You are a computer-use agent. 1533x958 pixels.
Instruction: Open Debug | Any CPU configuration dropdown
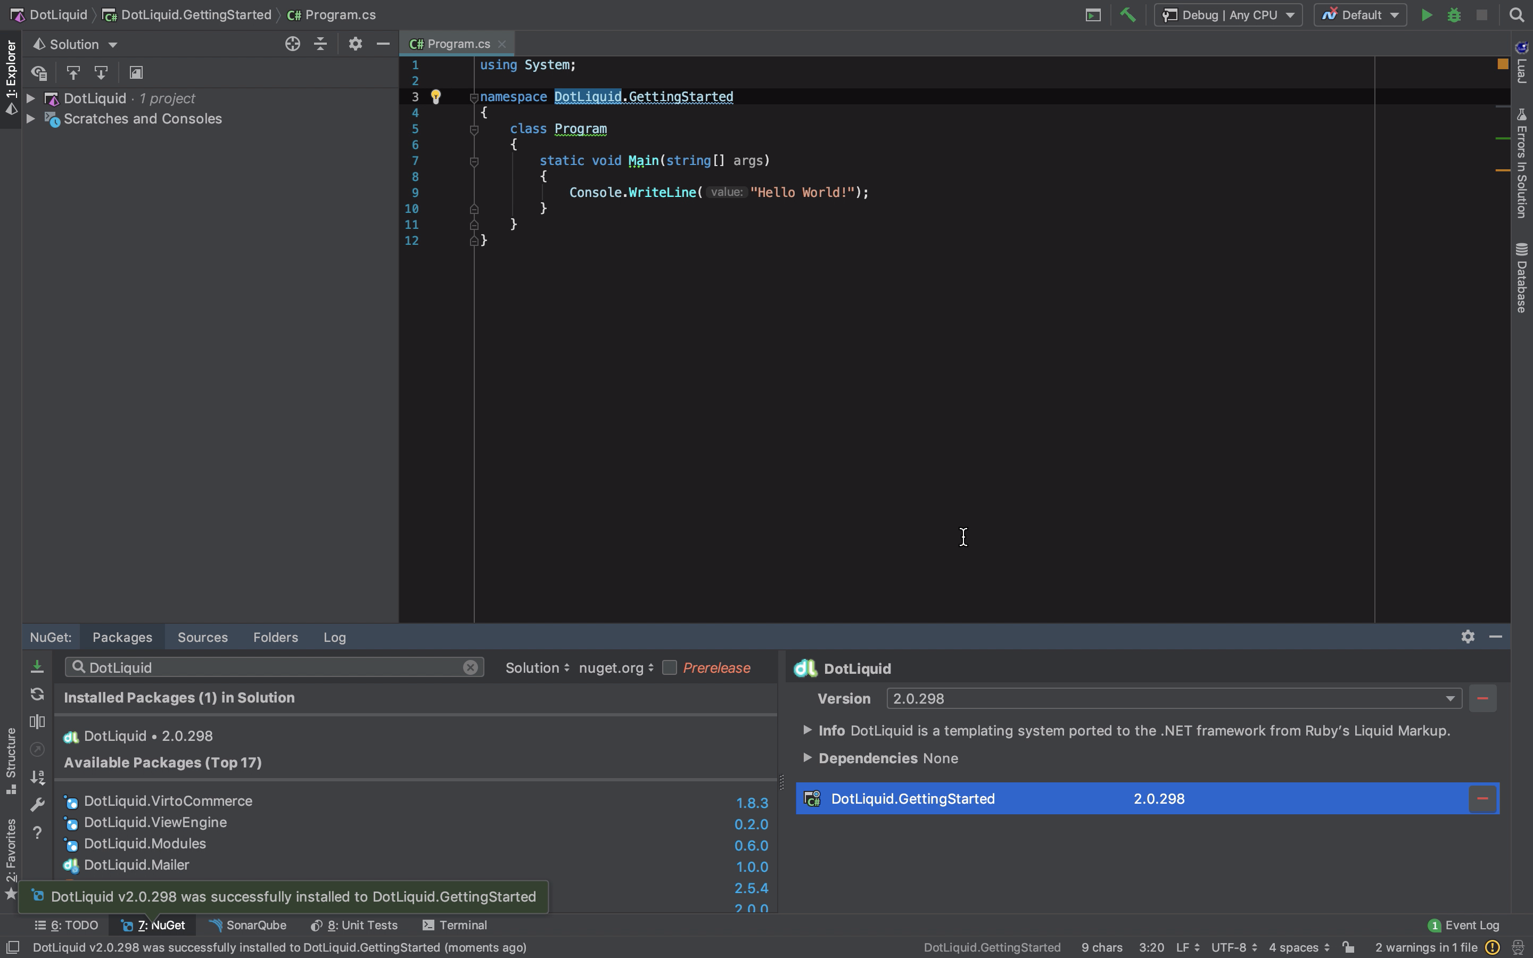(1227, 14)
